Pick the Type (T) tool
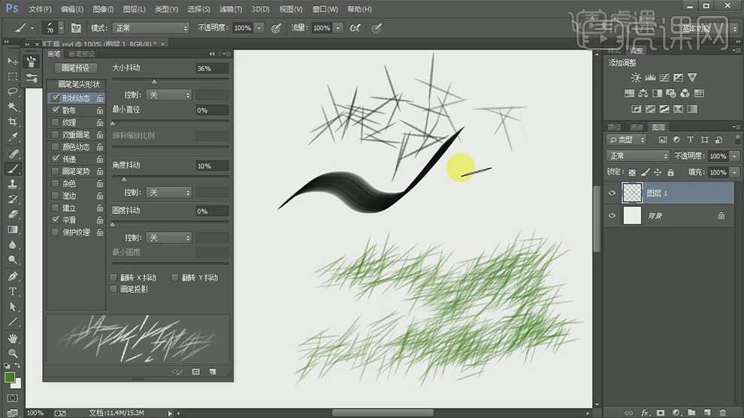 point(13,291)
